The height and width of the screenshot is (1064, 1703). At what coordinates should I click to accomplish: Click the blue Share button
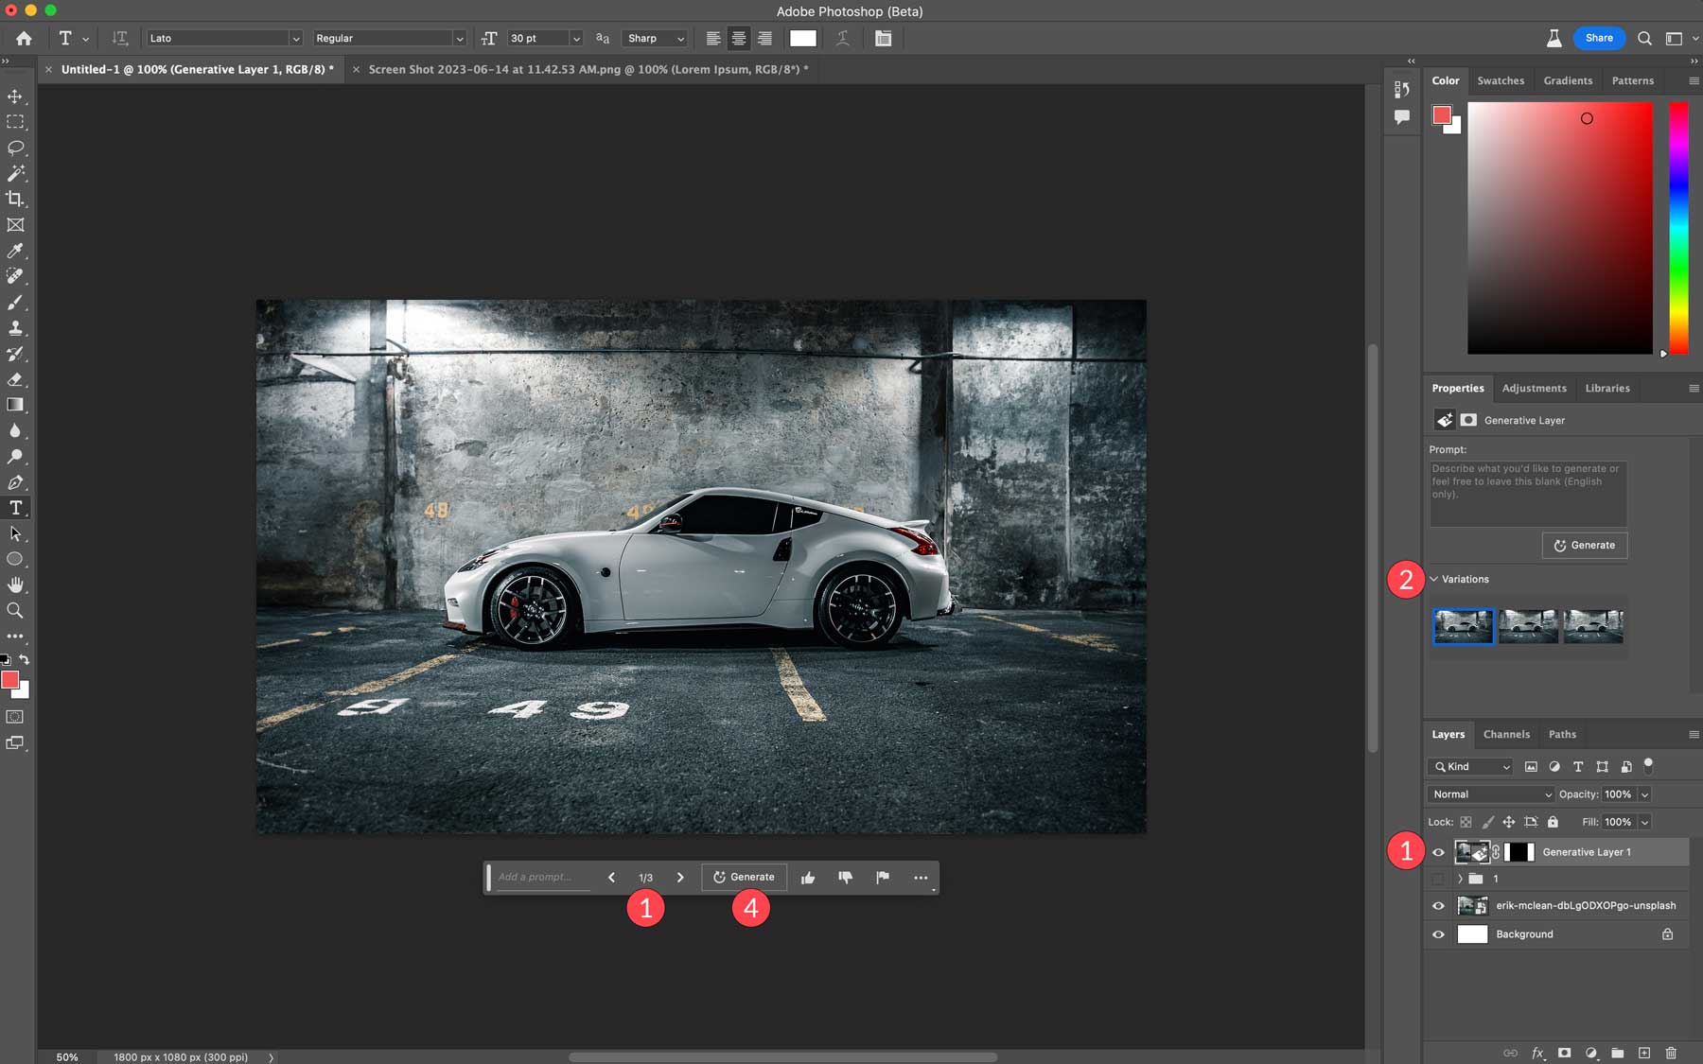1599,38
